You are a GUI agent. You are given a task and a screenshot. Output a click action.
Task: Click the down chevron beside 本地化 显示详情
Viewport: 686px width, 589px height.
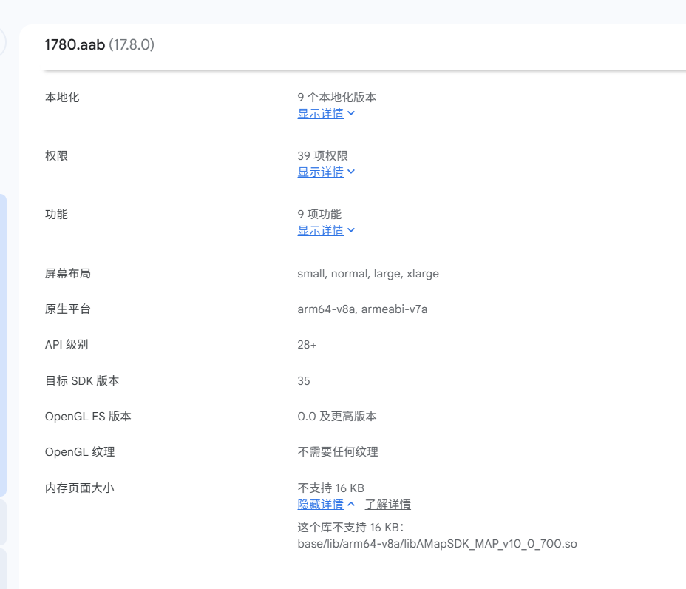351,113
